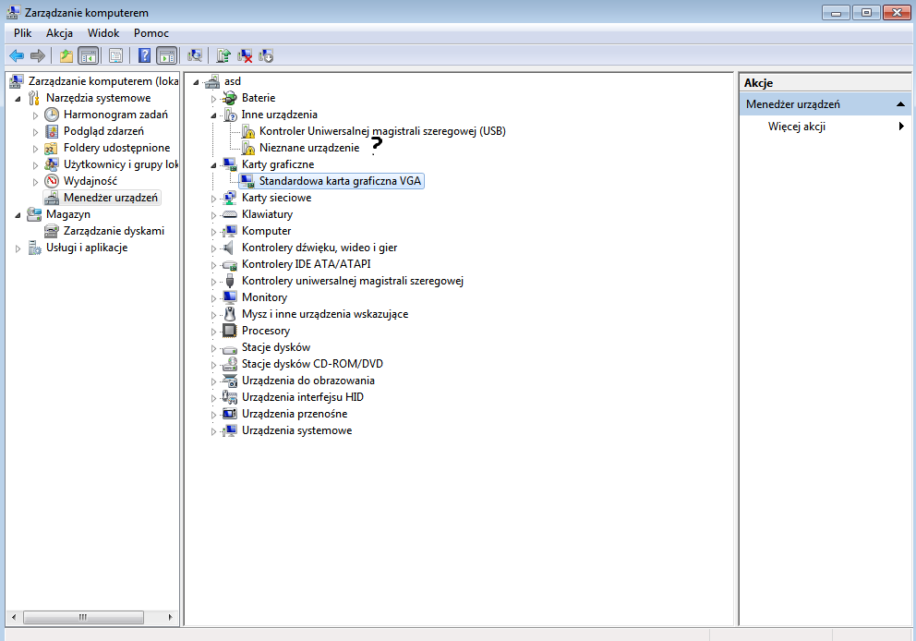916x641 pixels.
Task: Expand the Komputer category
Action: (x=214, y=232)
